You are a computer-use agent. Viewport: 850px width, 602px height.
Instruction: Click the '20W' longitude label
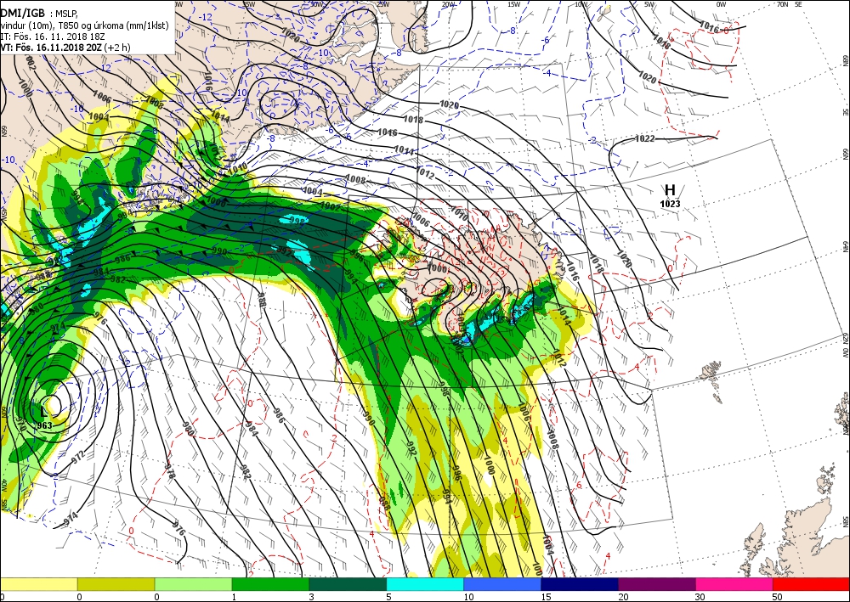point(448,4)
